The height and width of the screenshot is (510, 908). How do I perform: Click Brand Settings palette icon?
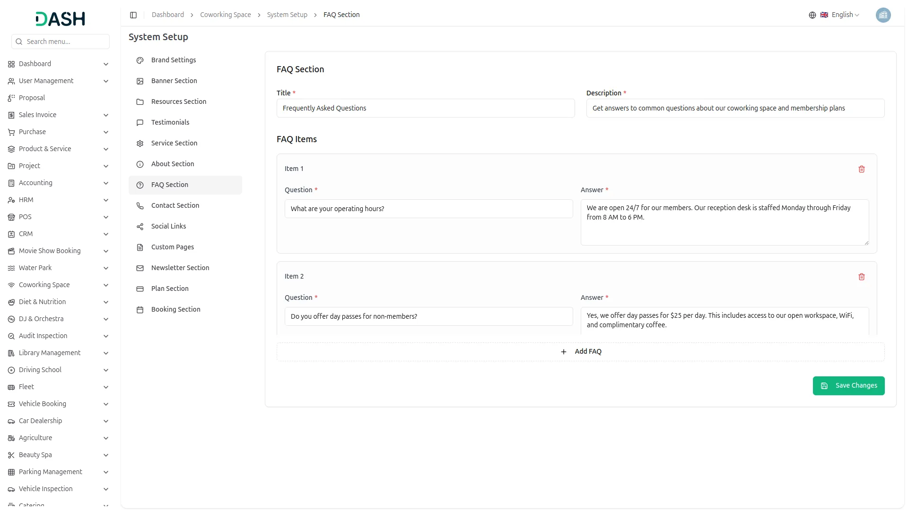140,60
